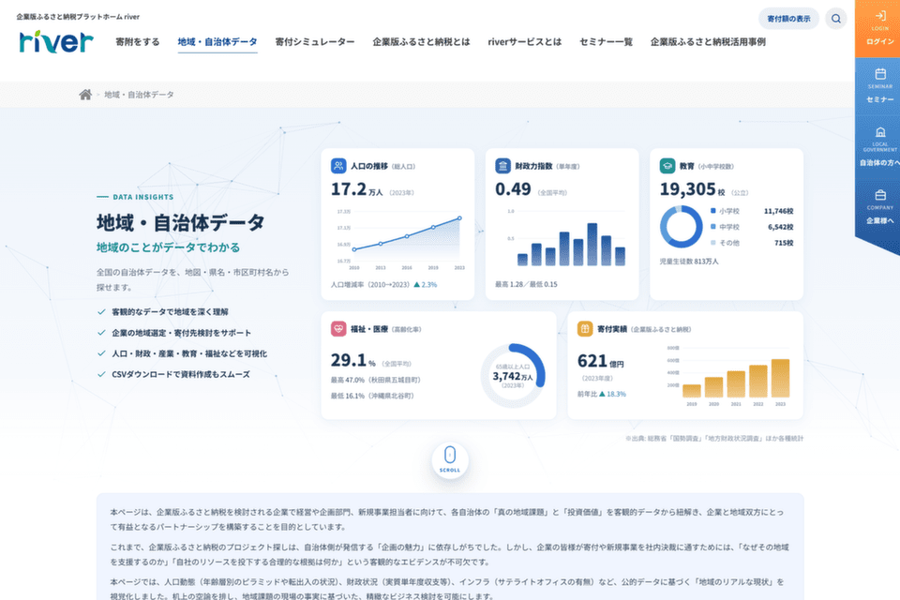This screenshot has height=600, width=900.
Task: Click the population line chart
Action: [x=400, y=239]
